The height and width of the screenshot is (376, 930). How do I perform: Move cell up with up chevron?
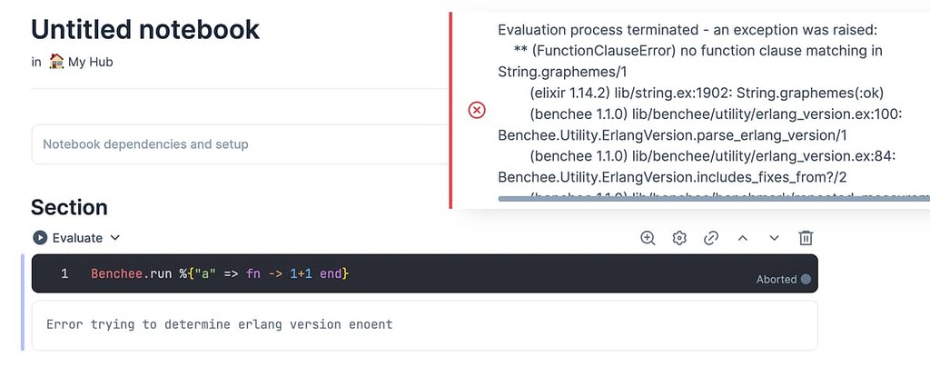[x=743, y=238]
